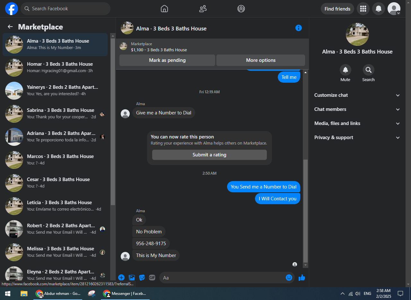Open the account profile avatar menu
411x300 pixels.
pyautogui.click(x=394, y=9)
